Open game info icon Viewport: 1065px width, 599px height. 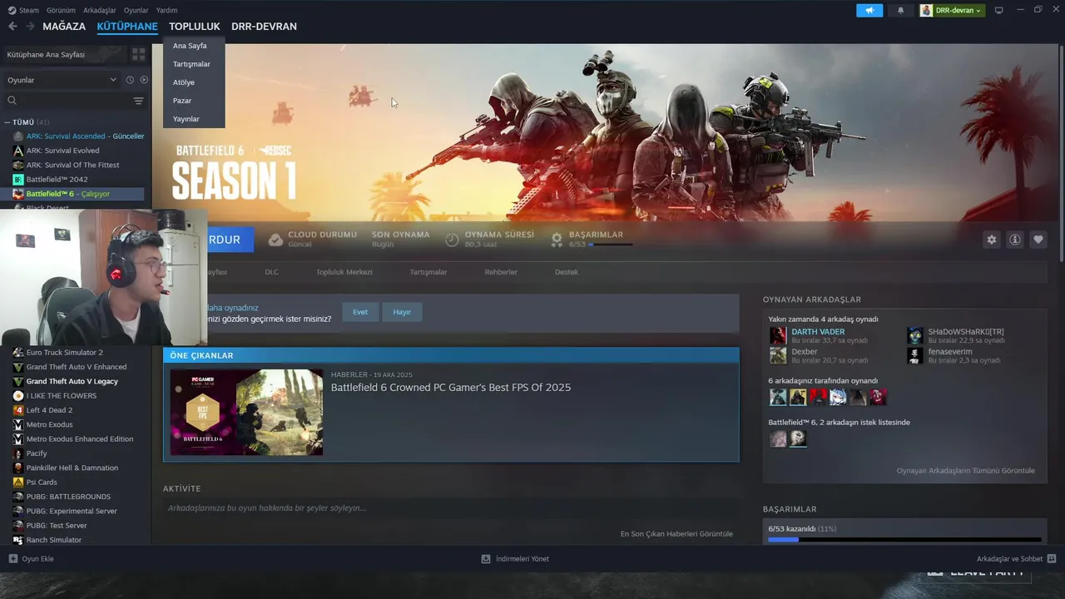[x=1014, y=240]
